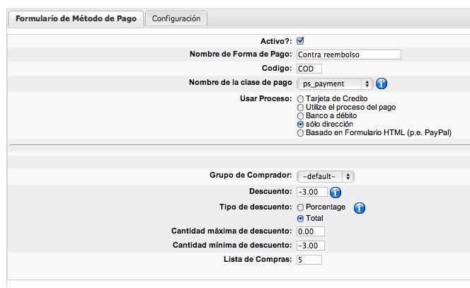Edit Cantidad máxima de descuento field
The width and height of the screenshot is (470, 288).
pyautogui.click(x=311, y=231)
